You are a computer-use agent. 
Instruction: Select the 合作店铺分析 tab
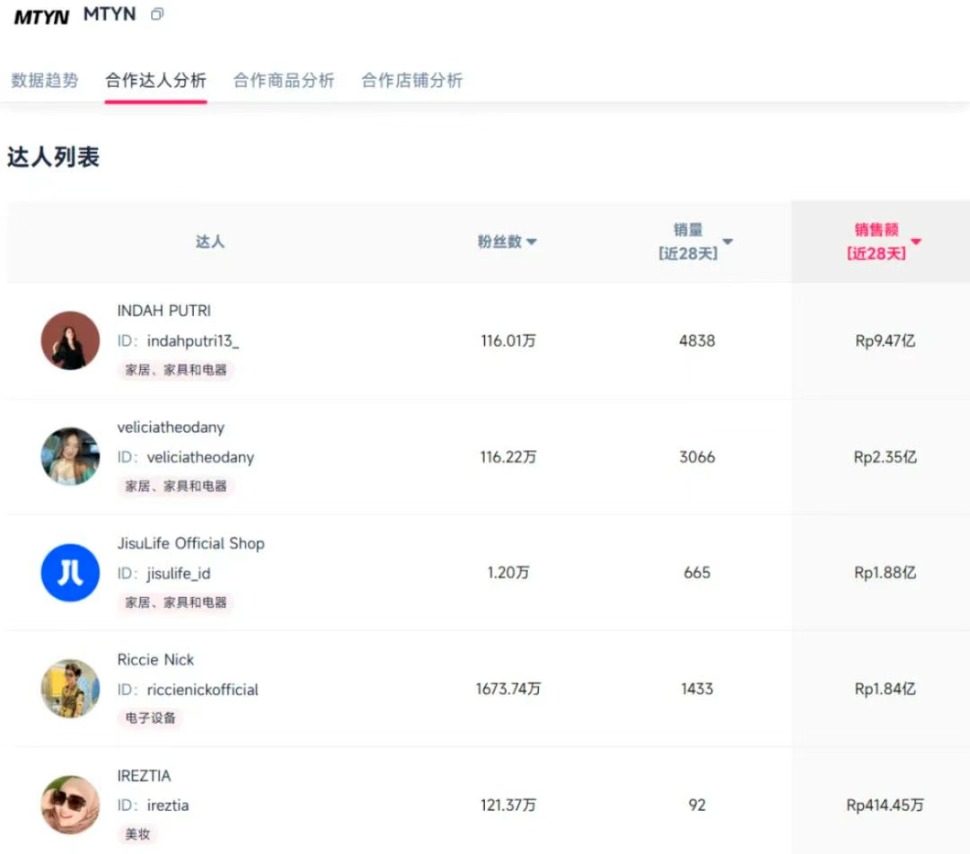(411, 80)
